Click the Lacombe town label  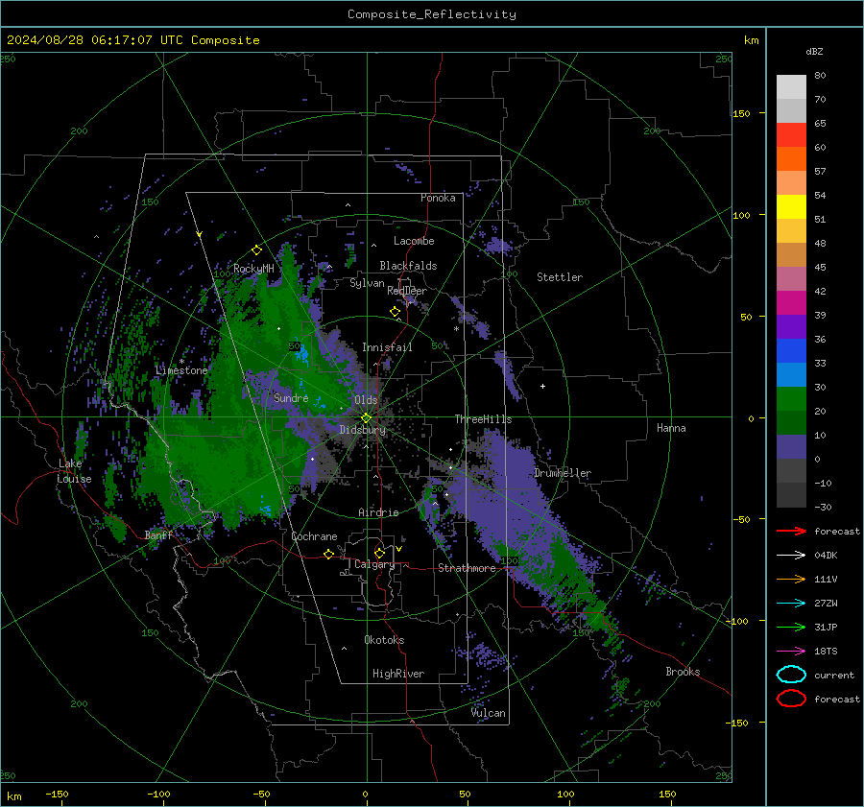coord(414,241)
